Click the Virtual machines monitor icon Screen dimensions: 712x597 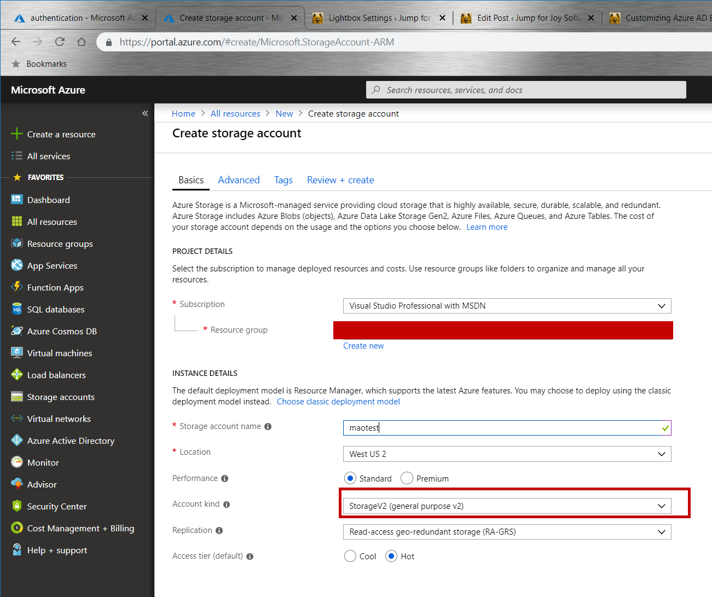tap(17, 353)
